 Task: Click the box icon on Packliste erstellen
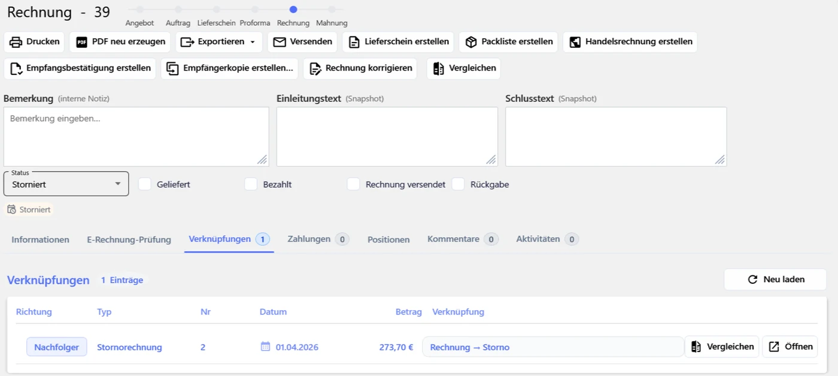[x=471, y=42]
